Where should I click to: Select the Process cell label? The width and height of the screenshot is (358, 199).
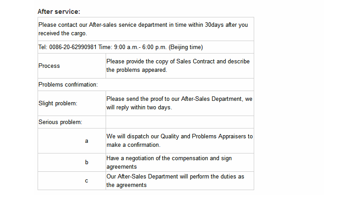coord(49,66)
